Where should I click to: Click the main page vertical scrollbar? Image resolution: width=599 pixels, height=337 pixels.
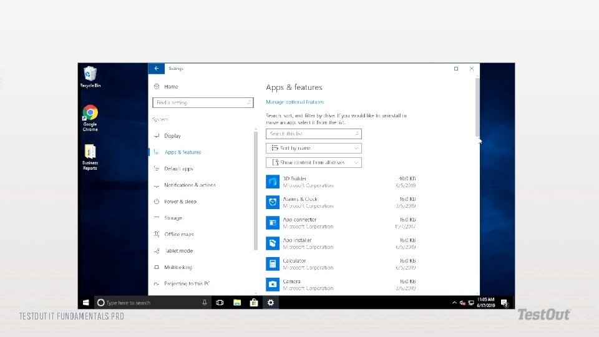(477, 107)
